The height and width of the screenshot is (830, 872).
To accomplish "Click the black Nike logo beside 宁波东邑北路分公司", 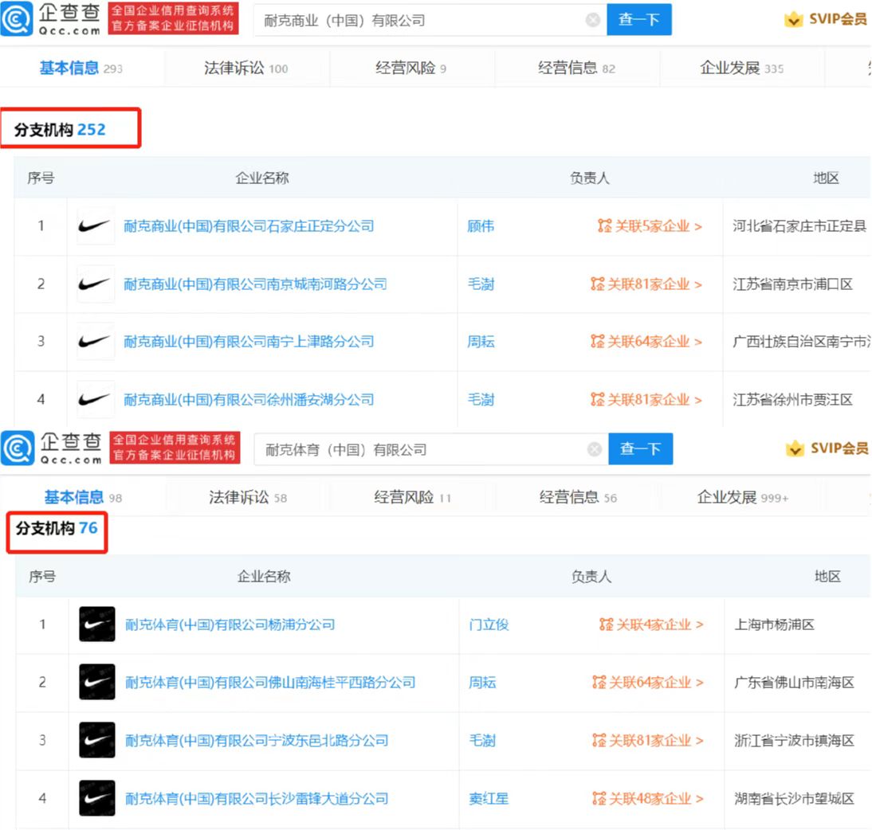I will [96, 740].
